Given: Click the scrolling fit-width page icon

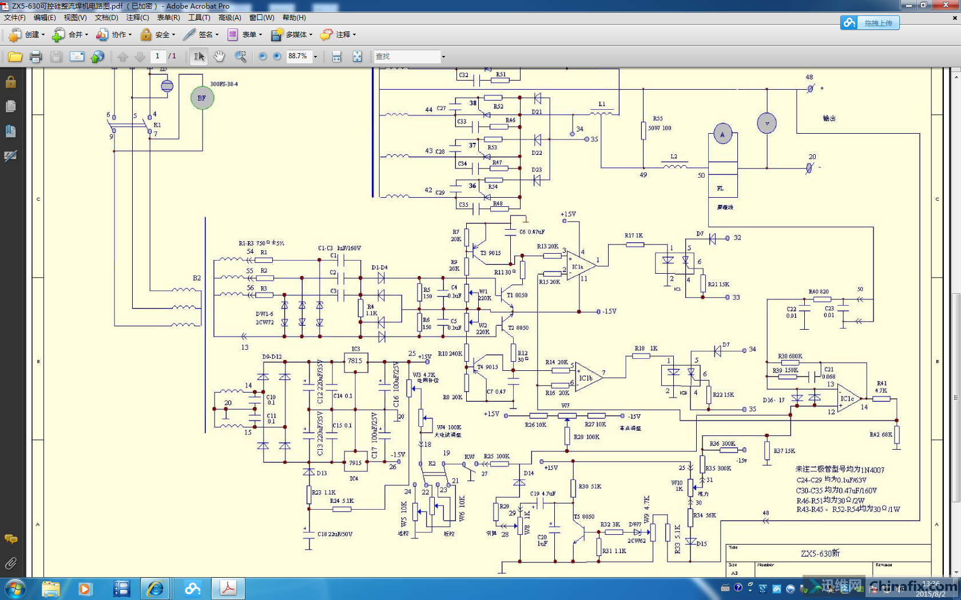Looking at the screenshot, I should click(337, 57).
